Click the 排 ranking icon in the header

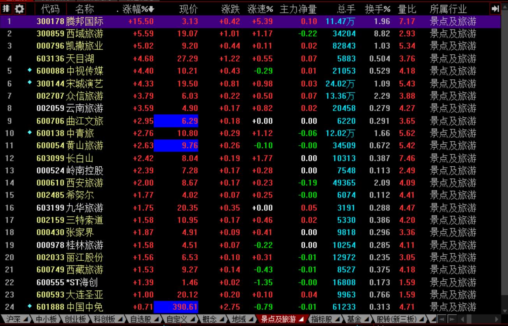point(7,9)
